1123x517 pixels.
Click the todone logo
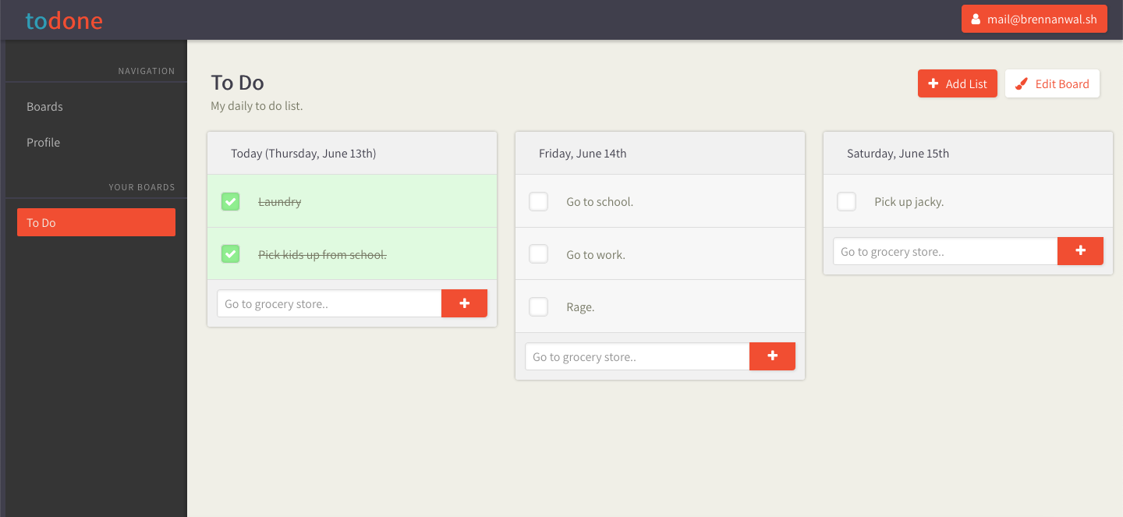(64, 20)
